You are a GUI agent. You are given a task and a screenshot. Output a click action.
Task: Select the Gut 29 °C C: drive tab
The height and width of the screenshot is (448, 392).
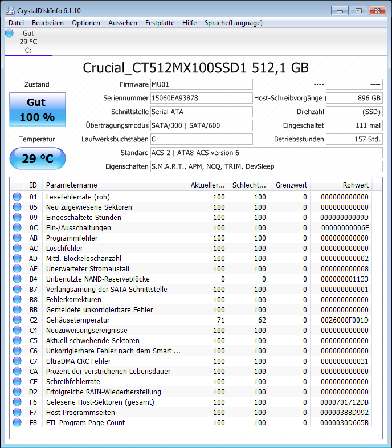coord(28,42)
